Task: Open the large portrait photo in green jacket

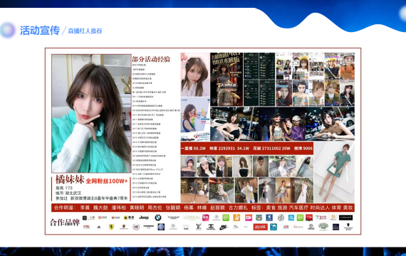Action: [x=91, y=113]
